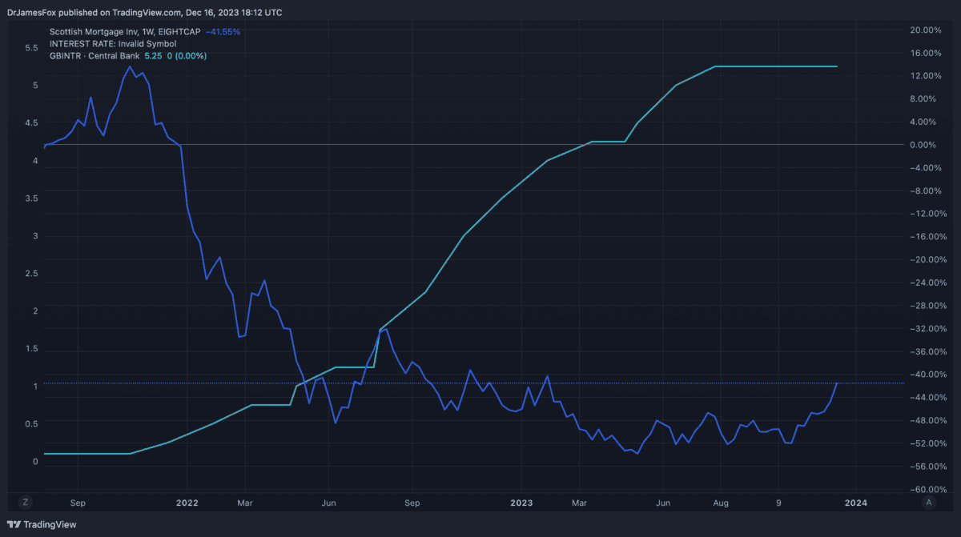Click the -32.00% label on right scale
This screenshot has height=537, width=961.
925,328
